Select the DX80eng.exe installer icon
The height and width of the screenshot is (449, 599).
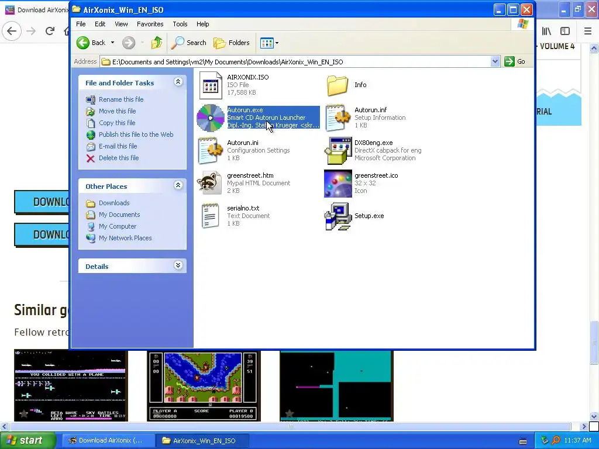[338, 151]
